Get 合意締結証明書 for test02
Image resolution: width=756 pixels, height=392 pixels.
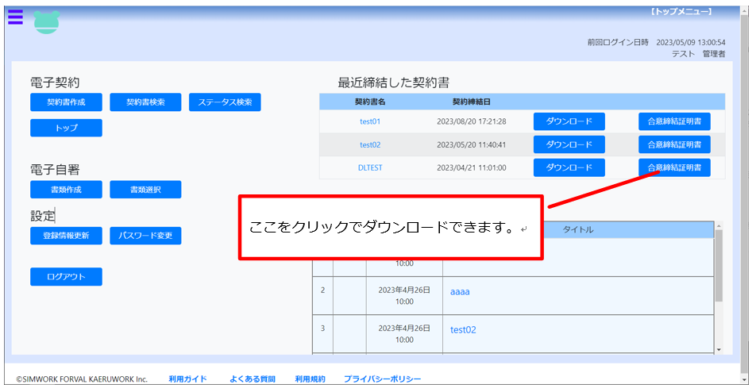point(674,144)
